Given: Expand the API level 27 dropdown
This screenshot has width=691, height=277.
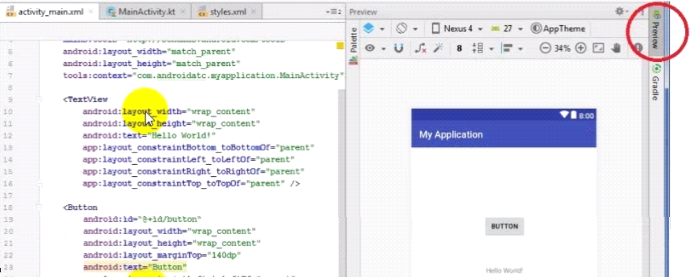Looking at the screenshot, I should 511,29.
